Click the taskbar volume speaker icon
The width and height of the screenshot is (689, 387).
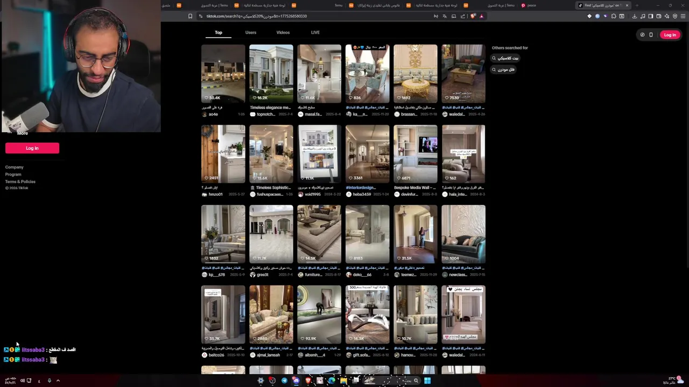point(23,381)
